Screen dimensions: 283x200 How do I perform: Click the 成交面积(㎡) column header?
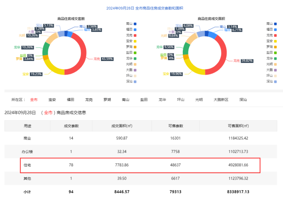pyautogui.click(x=122, y=126)
